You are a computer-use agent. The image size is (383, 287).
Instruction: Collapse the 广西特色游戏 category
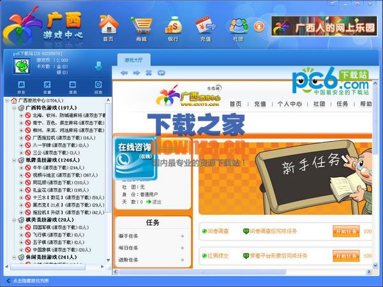[x=14, y=108]
